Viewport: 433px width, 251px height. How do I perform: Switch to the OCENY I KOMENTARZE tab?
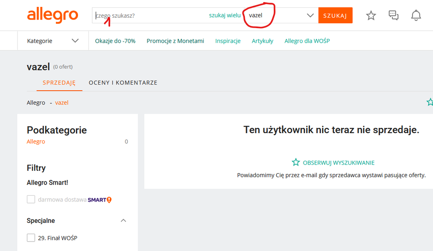click(x=123, y=82)
